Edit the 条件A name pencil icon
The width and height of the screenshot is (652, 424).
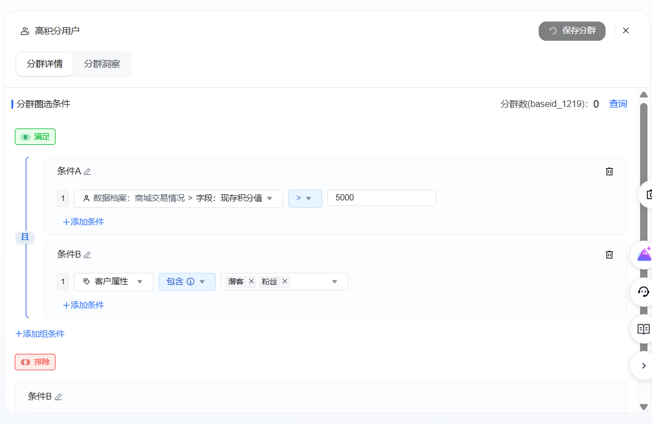tap(87, 172)
